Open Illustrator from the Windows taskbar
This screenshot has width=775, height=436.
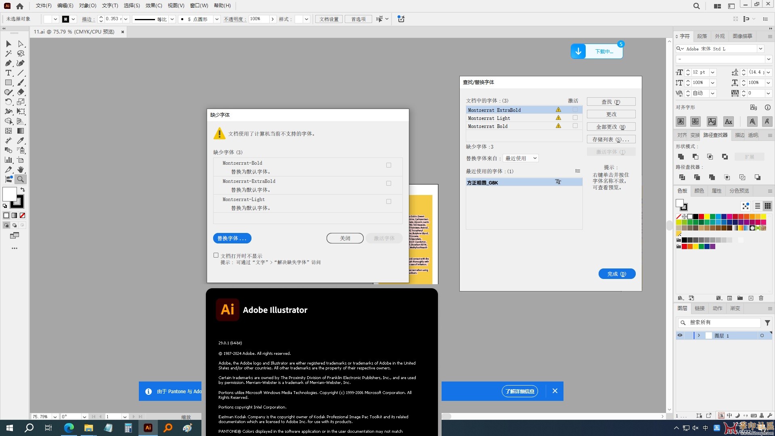coord(148,428)
